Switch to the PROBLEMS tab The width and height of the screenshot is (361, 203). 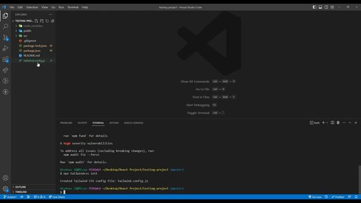[x=66, y=123]
